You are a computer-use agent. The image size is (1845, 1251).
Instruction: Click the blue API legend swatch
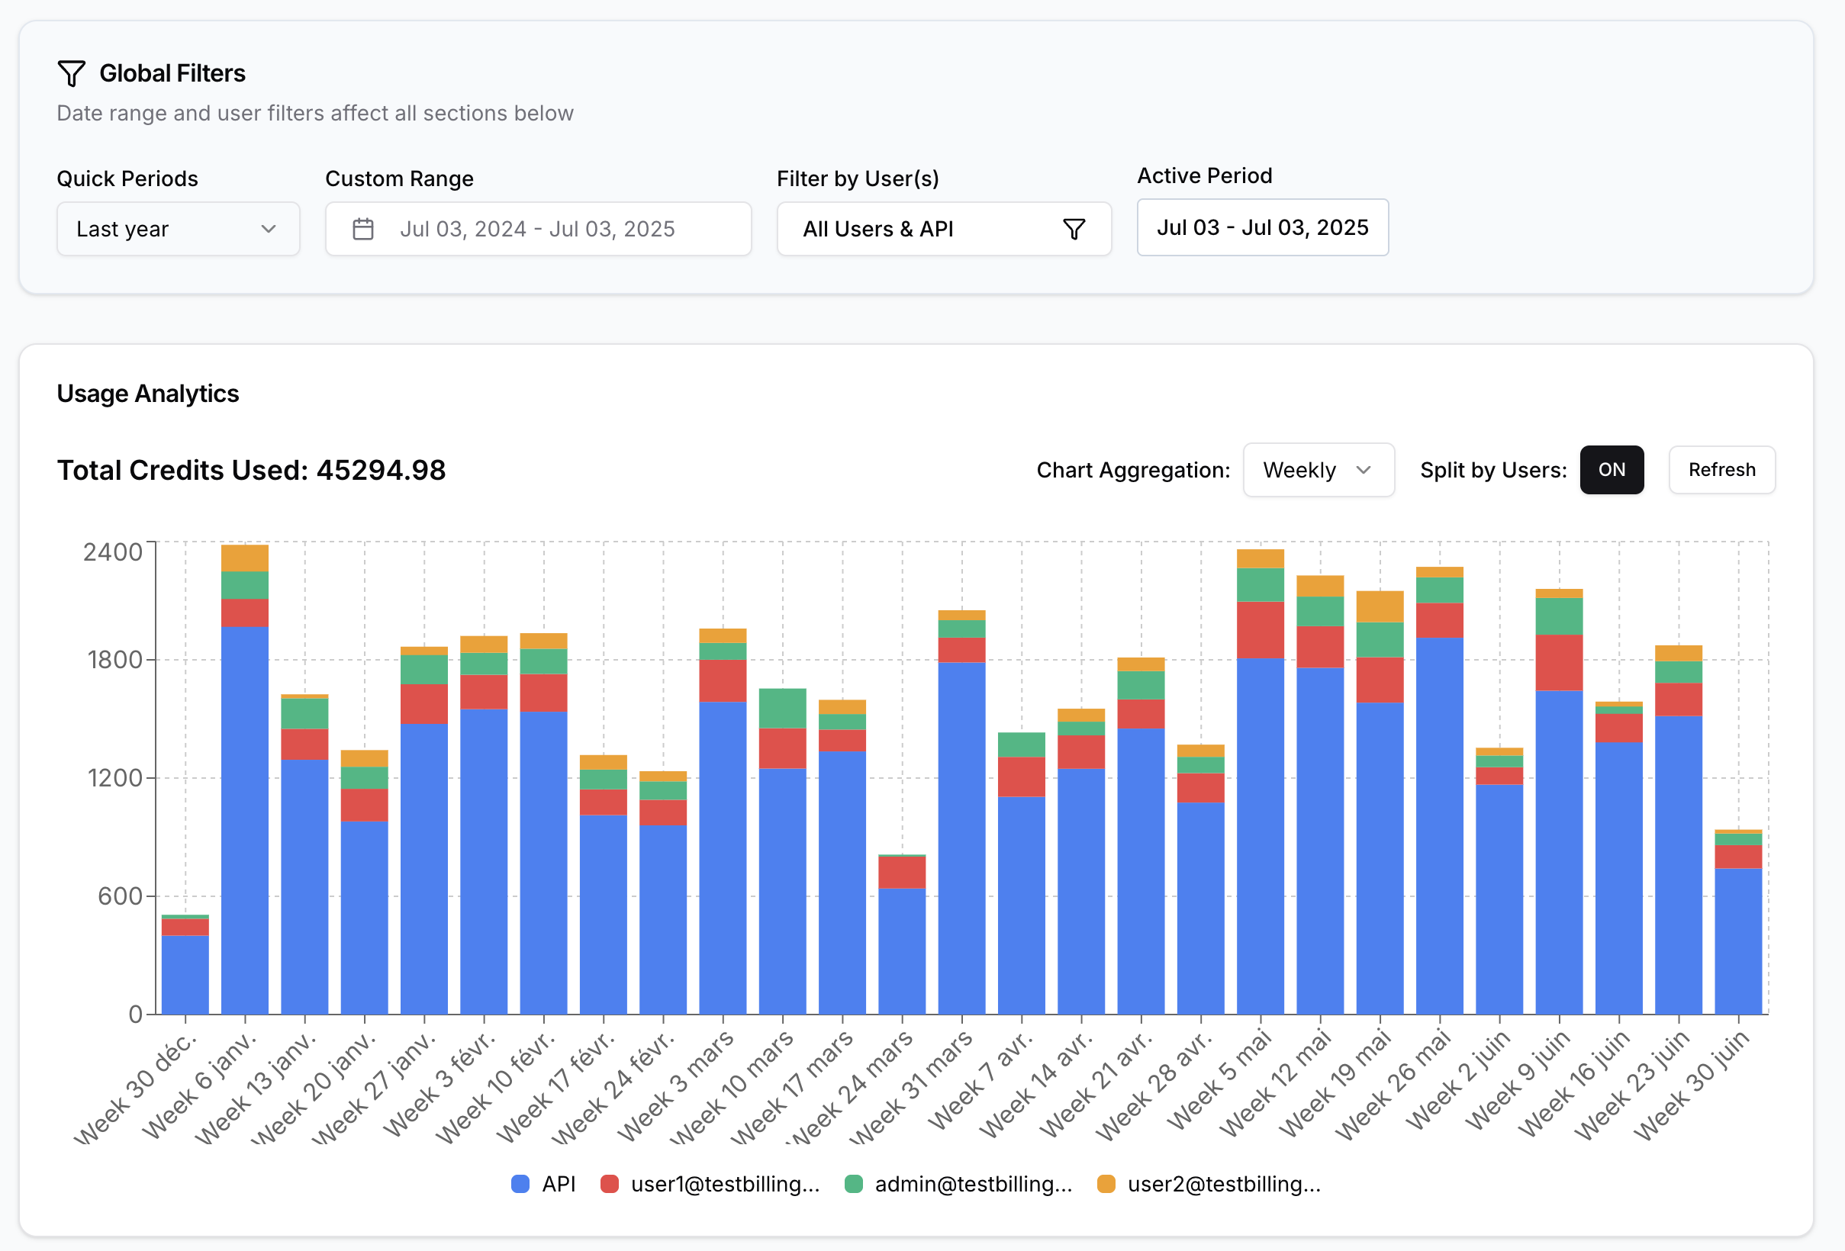click(520, 1184)
